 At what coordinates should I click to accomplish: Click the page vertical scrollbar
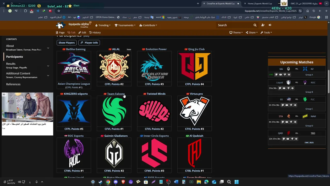pos(328,81)
